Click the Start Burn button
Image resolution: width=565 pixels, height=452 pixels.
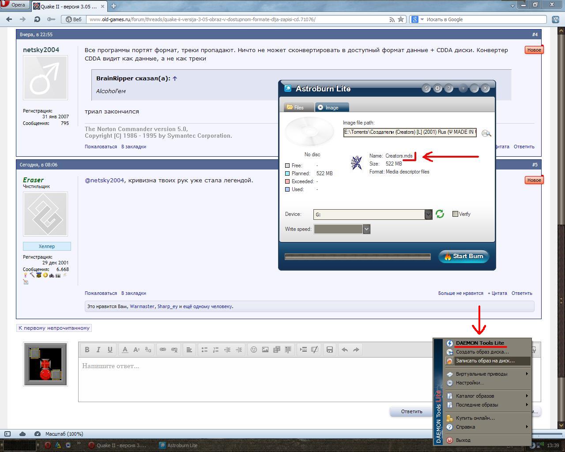[x=463, y=256]
